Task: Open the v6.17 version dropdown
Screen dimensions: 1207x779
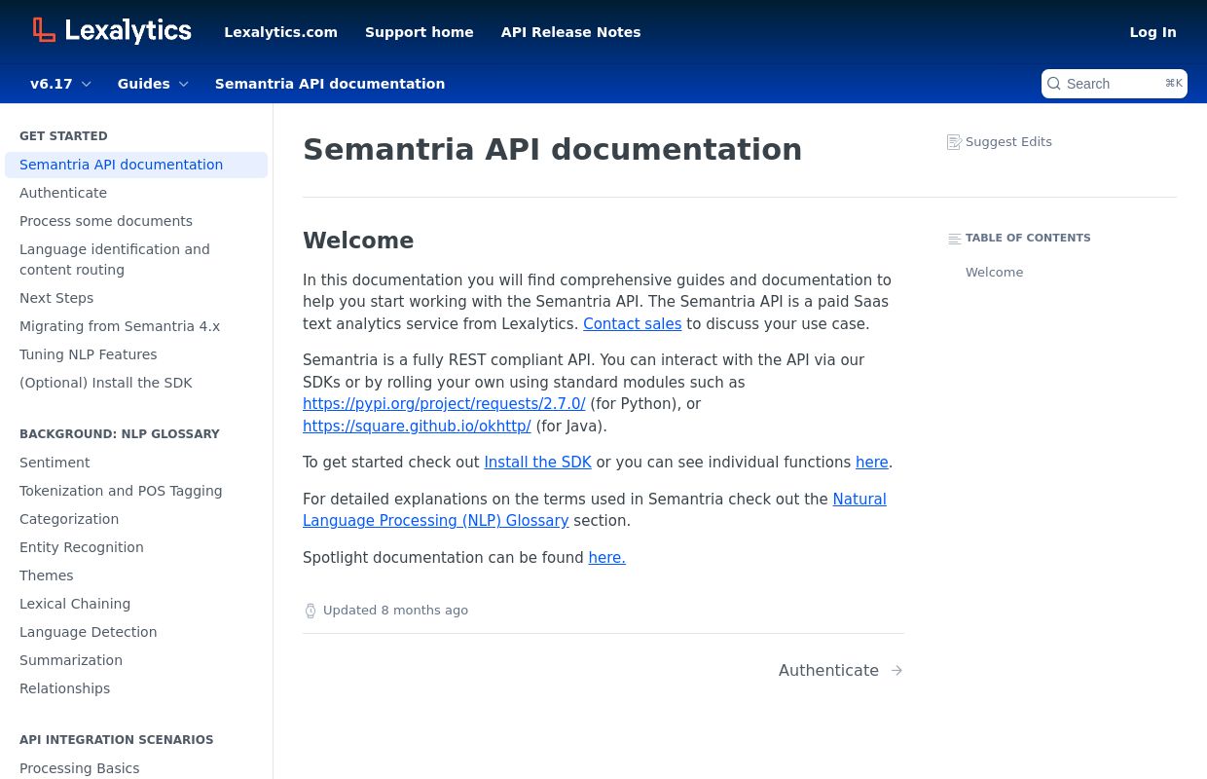Action: tap(60, 84)
